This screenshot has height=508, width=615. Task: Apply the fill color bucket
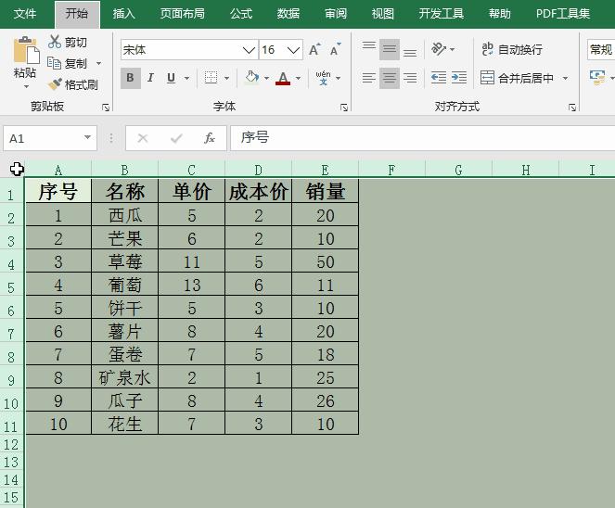[x=251, y=78]
